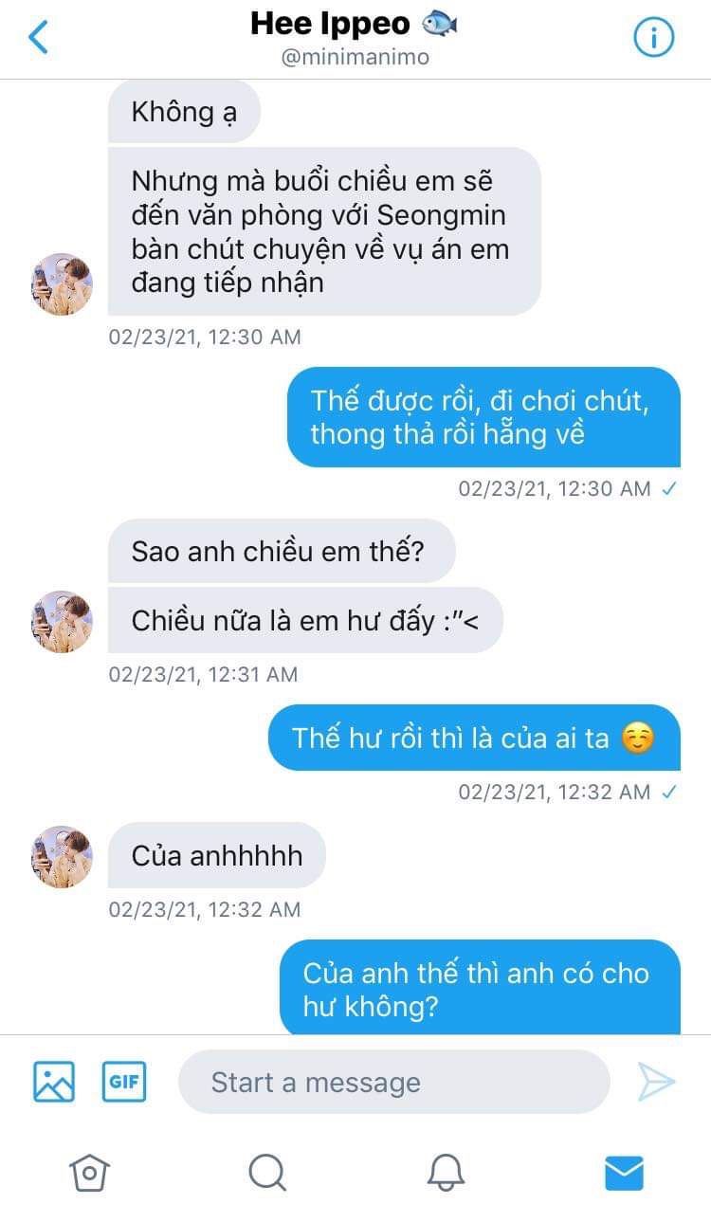Screen dimensions: 711x1222
Task: Go back using the left chevron arrow
Action: (38, 38)
